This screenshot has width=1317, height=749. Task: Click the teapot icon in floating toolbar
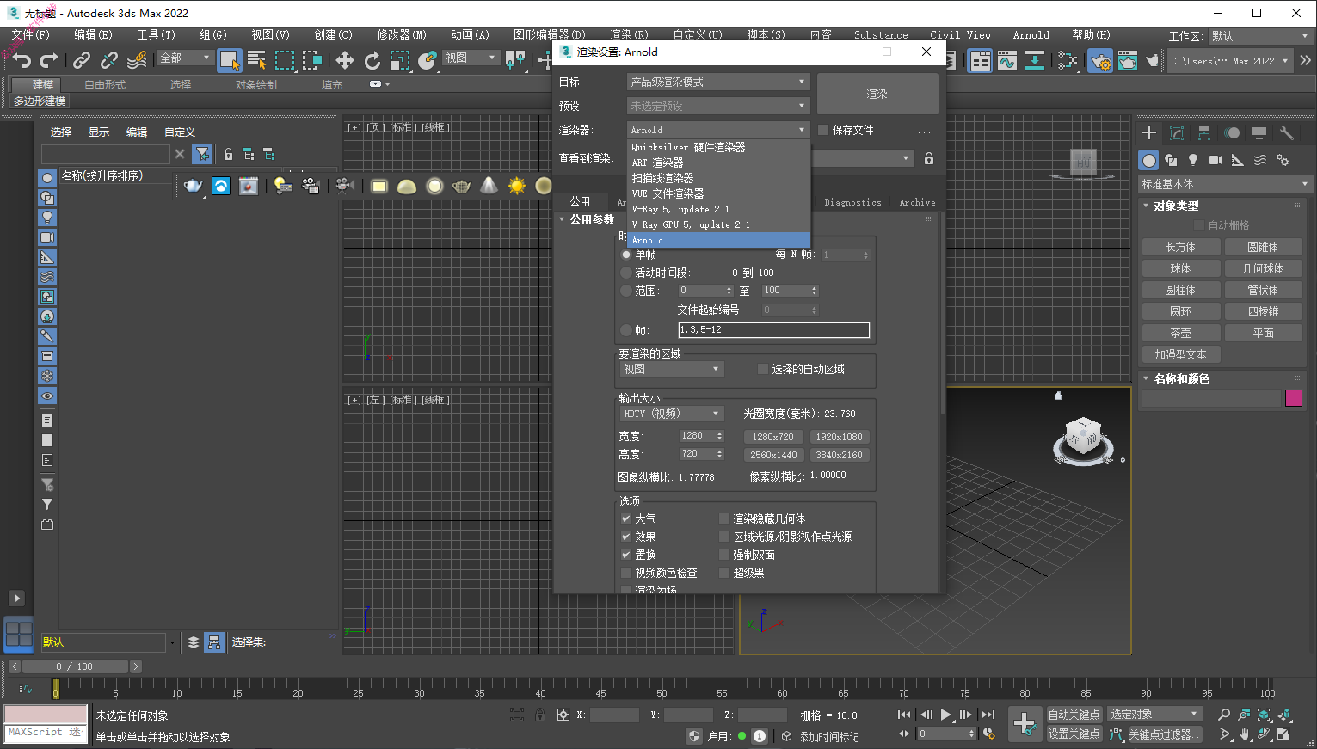point(194,185)
